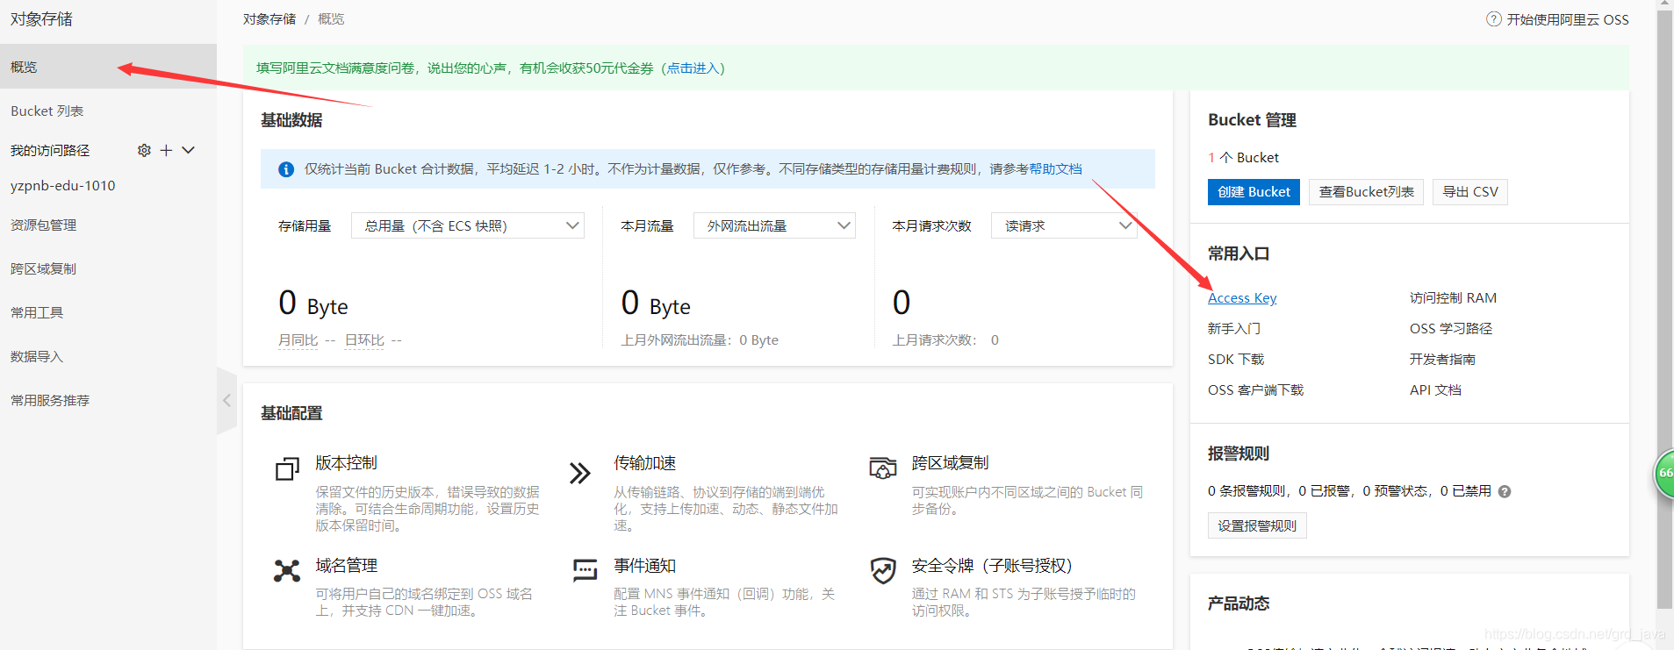Image resolution: width=1674 pixels, height=650 pixels.
Task: Add a new access path with plus icon
Action: pyautogui.click(x=166, y=151)
